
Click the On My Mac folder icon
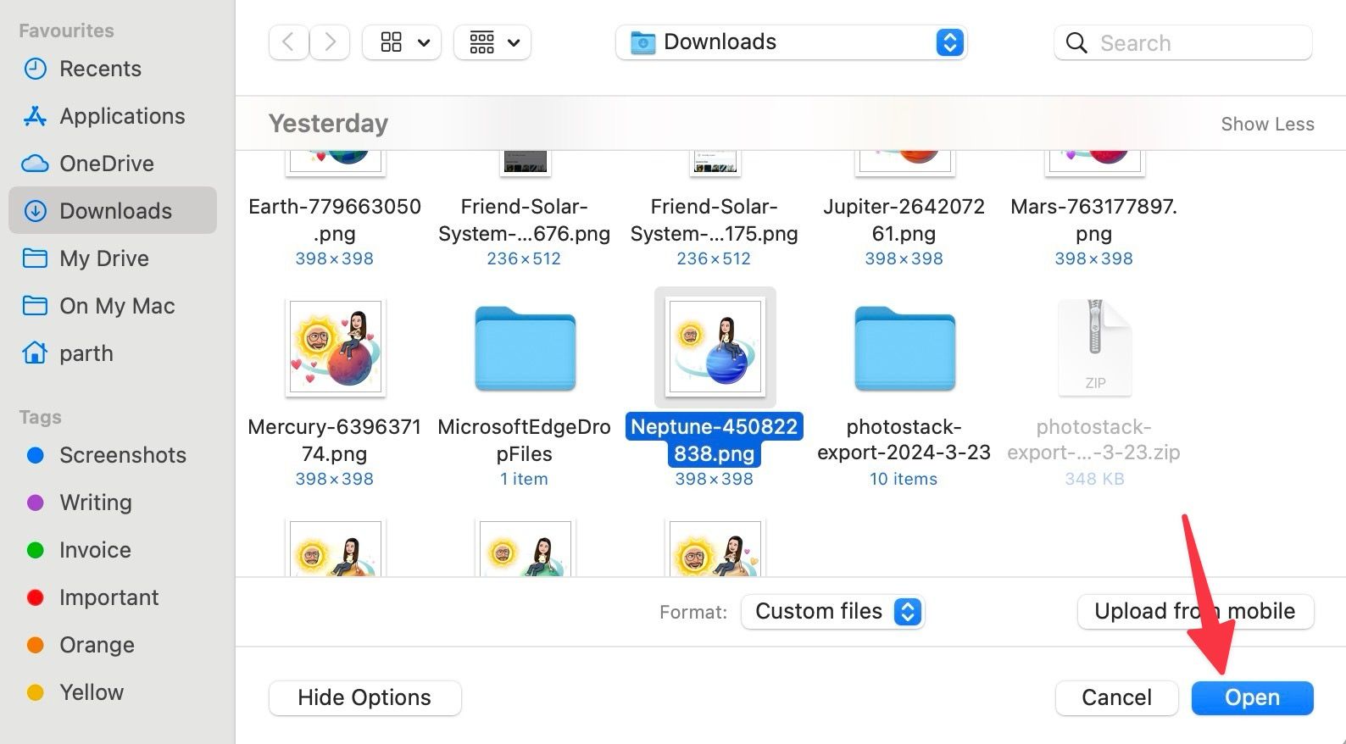(x=35, y=306)
